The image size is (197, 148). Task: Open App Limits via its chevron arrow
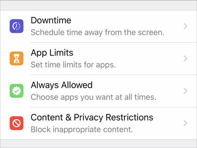click(x=185, y=59)
